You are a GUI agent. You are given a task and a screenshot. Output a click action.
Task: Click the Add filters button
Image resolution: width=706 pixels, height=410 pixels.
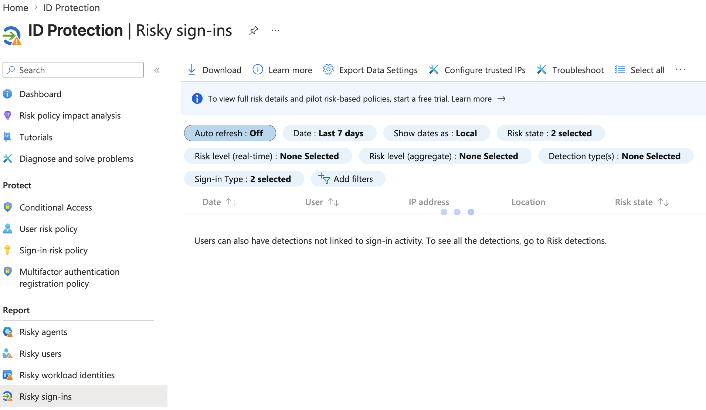point(348,179)
